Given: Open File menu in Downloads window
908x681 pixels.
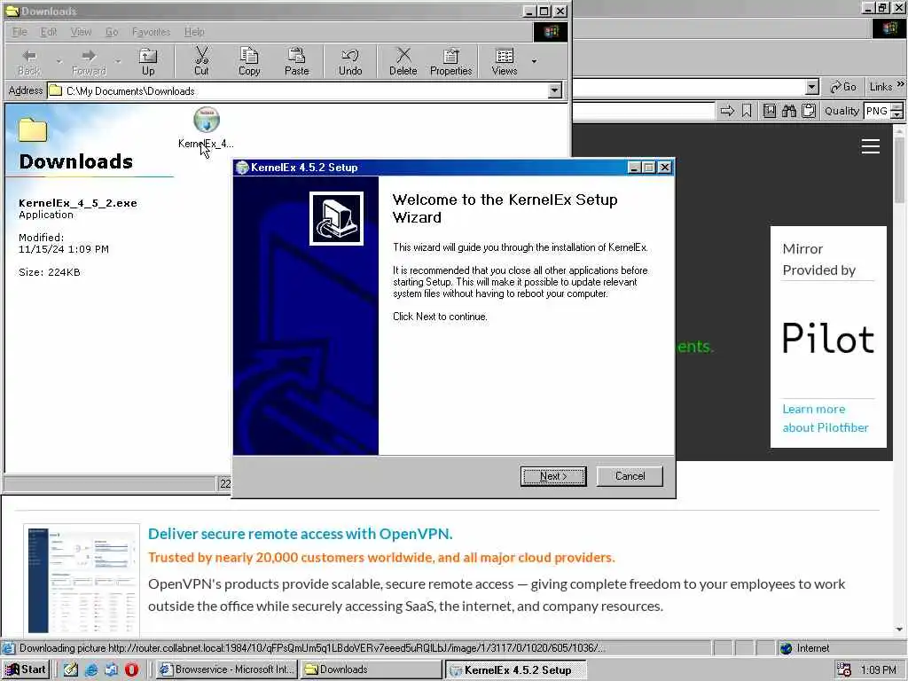Looking at the screenshot, I should pos(20,32).
